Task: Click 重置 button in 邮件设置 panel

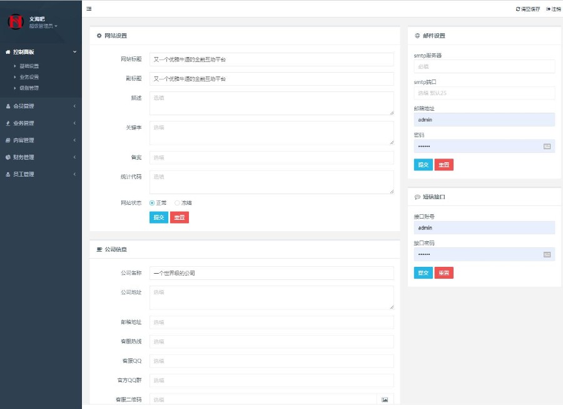Action: 444,165
